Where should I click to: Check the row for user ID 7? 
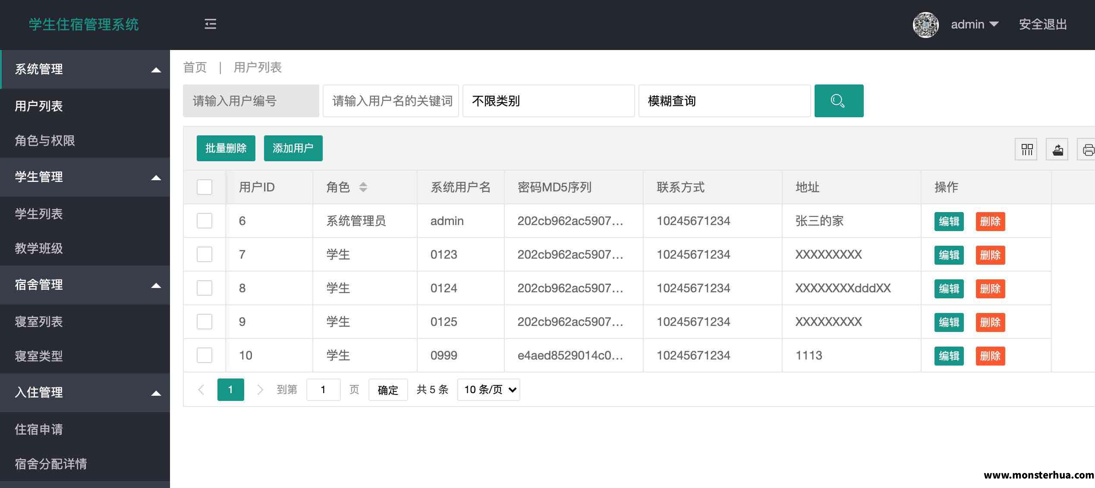click(x=205, y=254)
